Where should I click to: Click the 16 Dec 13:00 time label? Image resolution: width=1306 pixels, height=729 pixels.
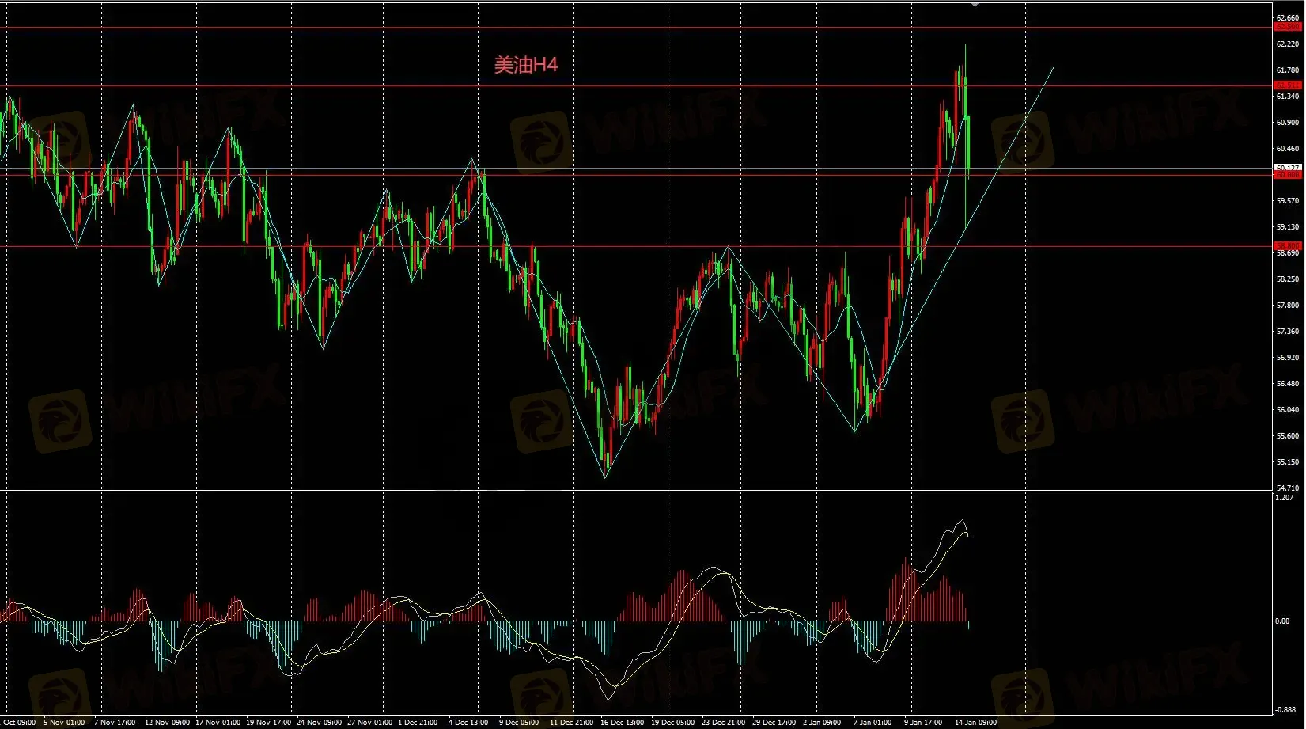pos(623,723)
